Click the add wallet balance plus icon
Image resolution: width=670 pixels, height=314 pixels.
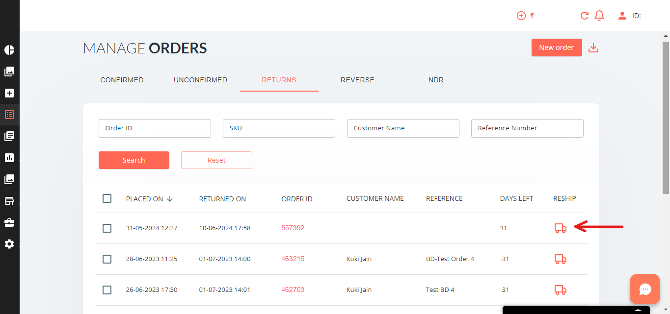point(521,16)
